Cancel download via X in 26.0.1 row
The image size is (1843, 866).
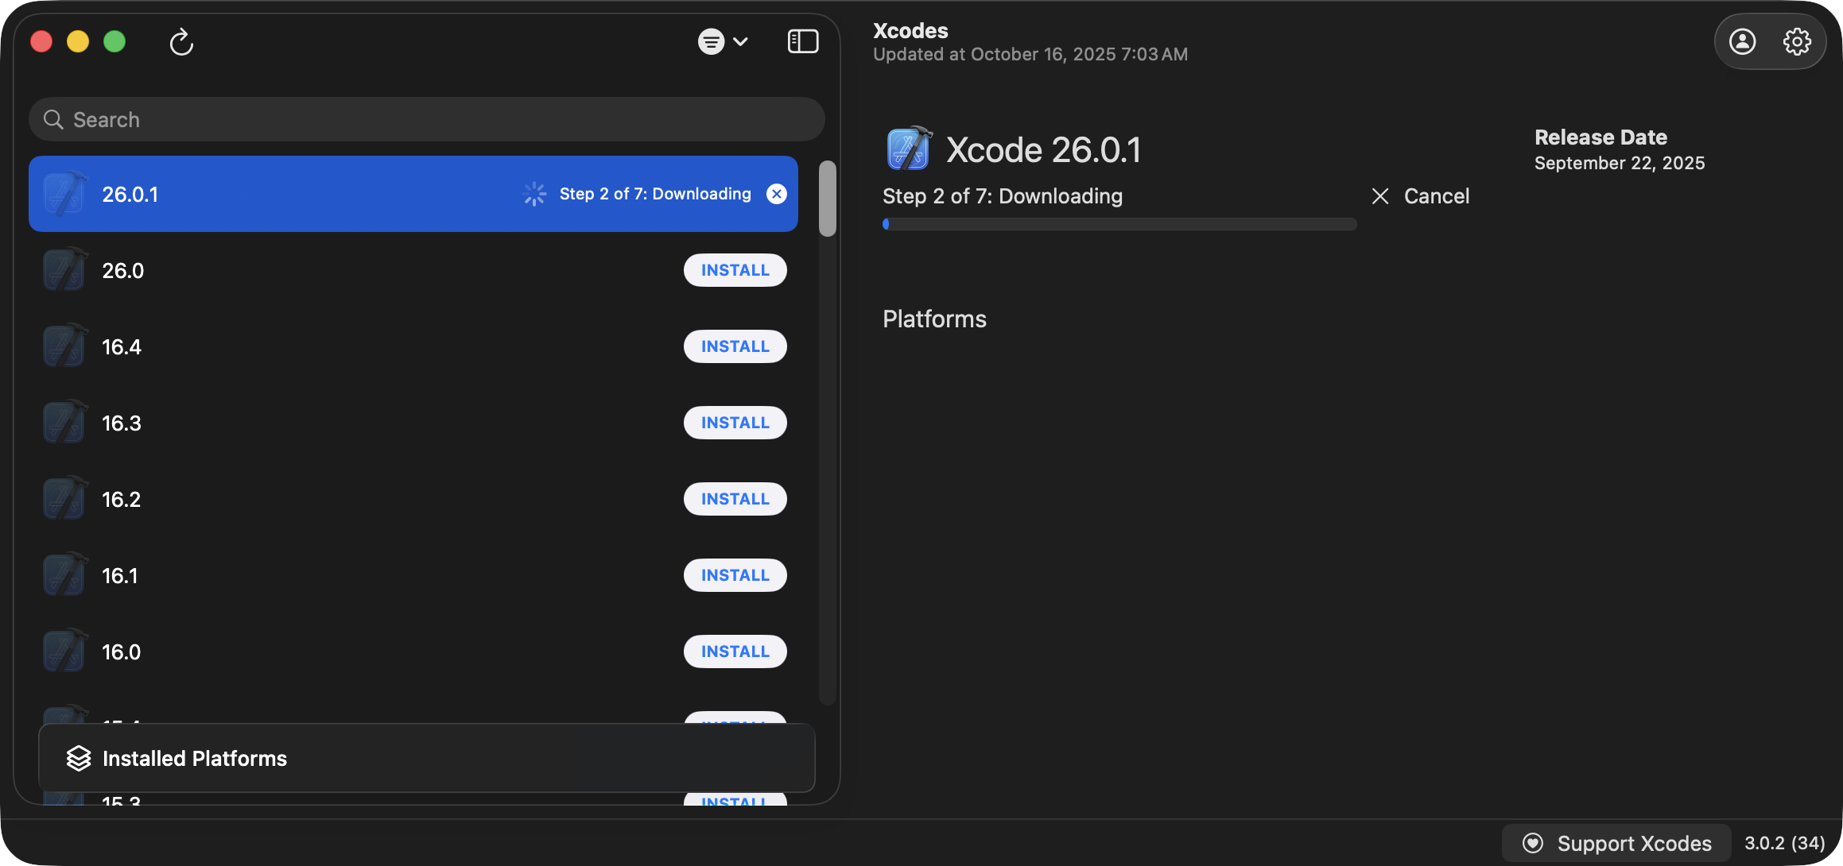pyautogui.click(x=777, y=194)
